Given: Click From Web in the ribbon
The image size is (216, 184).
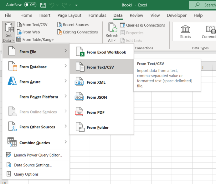Looking at the screenshot, I should [x=28, y=32].
